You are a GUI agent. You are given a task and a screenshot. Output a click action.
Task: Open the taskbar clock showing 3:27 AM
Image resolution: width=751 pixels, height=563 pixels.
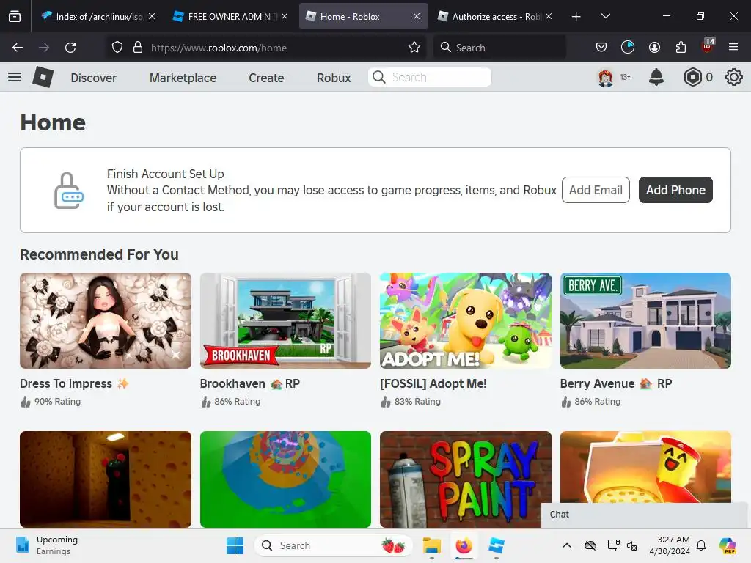pos(670,545)
